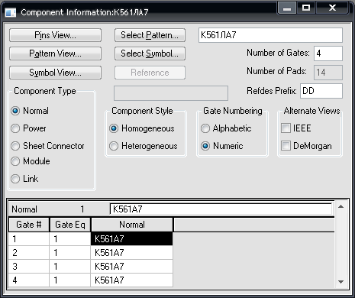Viewport: 355px width, 298px height.
Task: Minimize the Component Information window
Action: [x=287, y=8]
